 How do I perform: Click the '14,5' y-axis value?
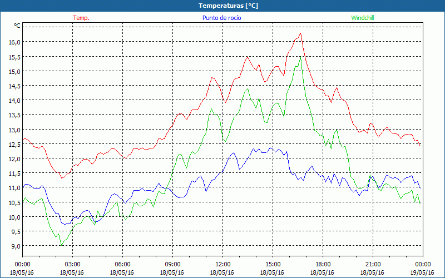click(x=15, y=86)
